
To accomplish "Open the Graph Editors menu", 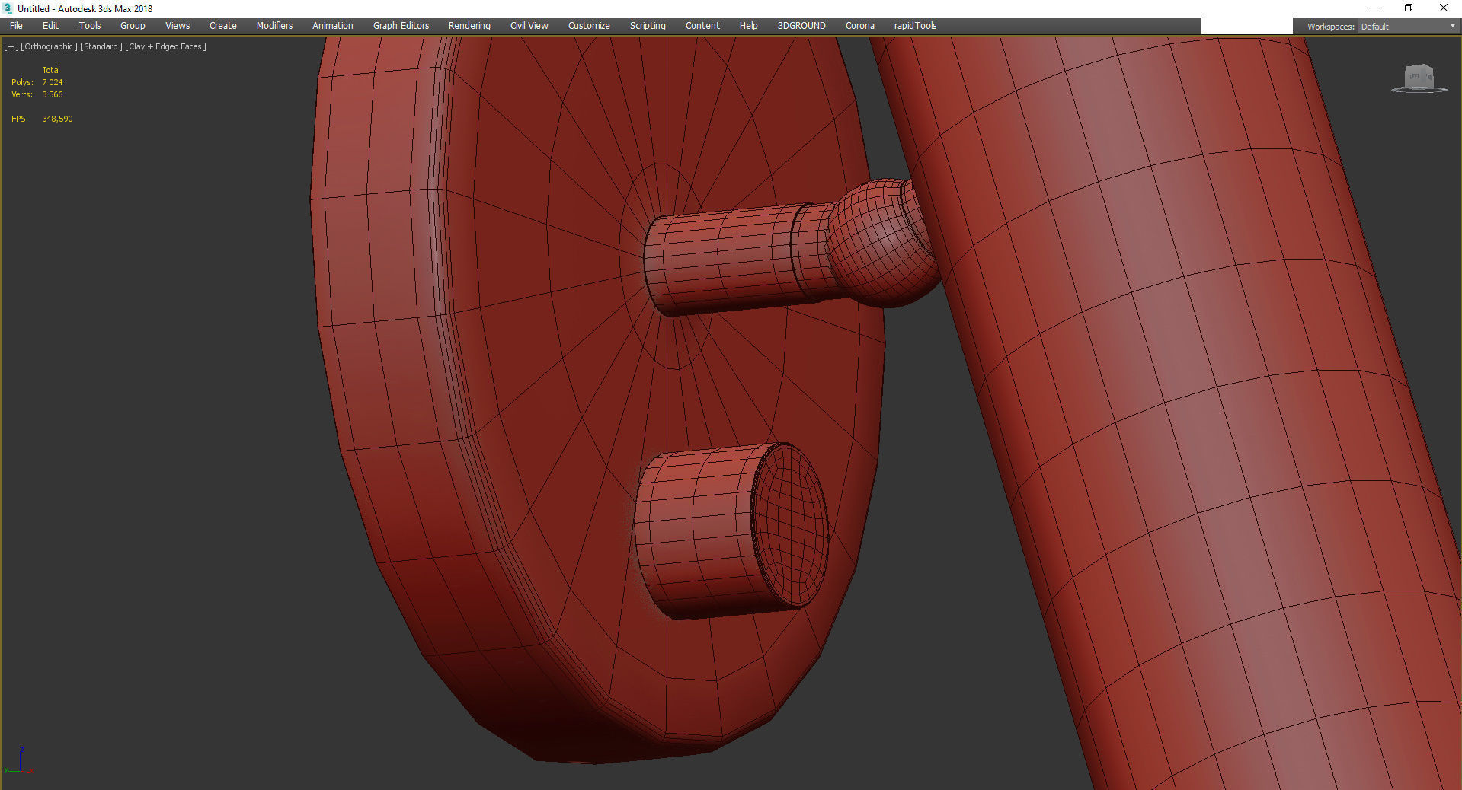I will (401, 26).
